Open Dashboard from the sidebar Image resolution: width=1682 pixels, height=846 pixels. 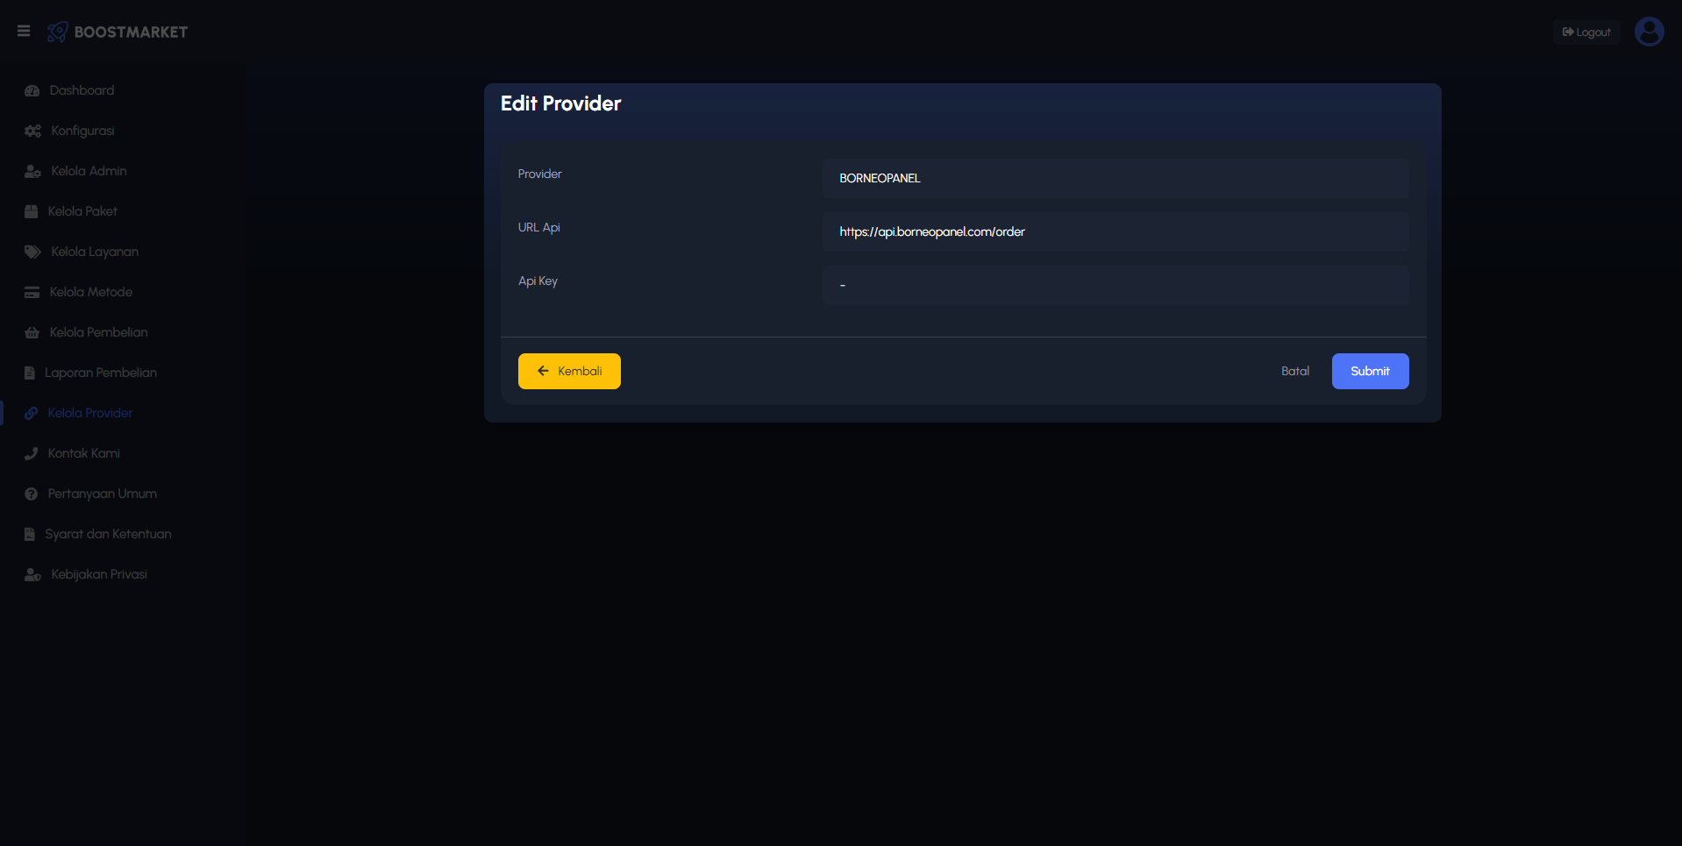tap(82, 90)
